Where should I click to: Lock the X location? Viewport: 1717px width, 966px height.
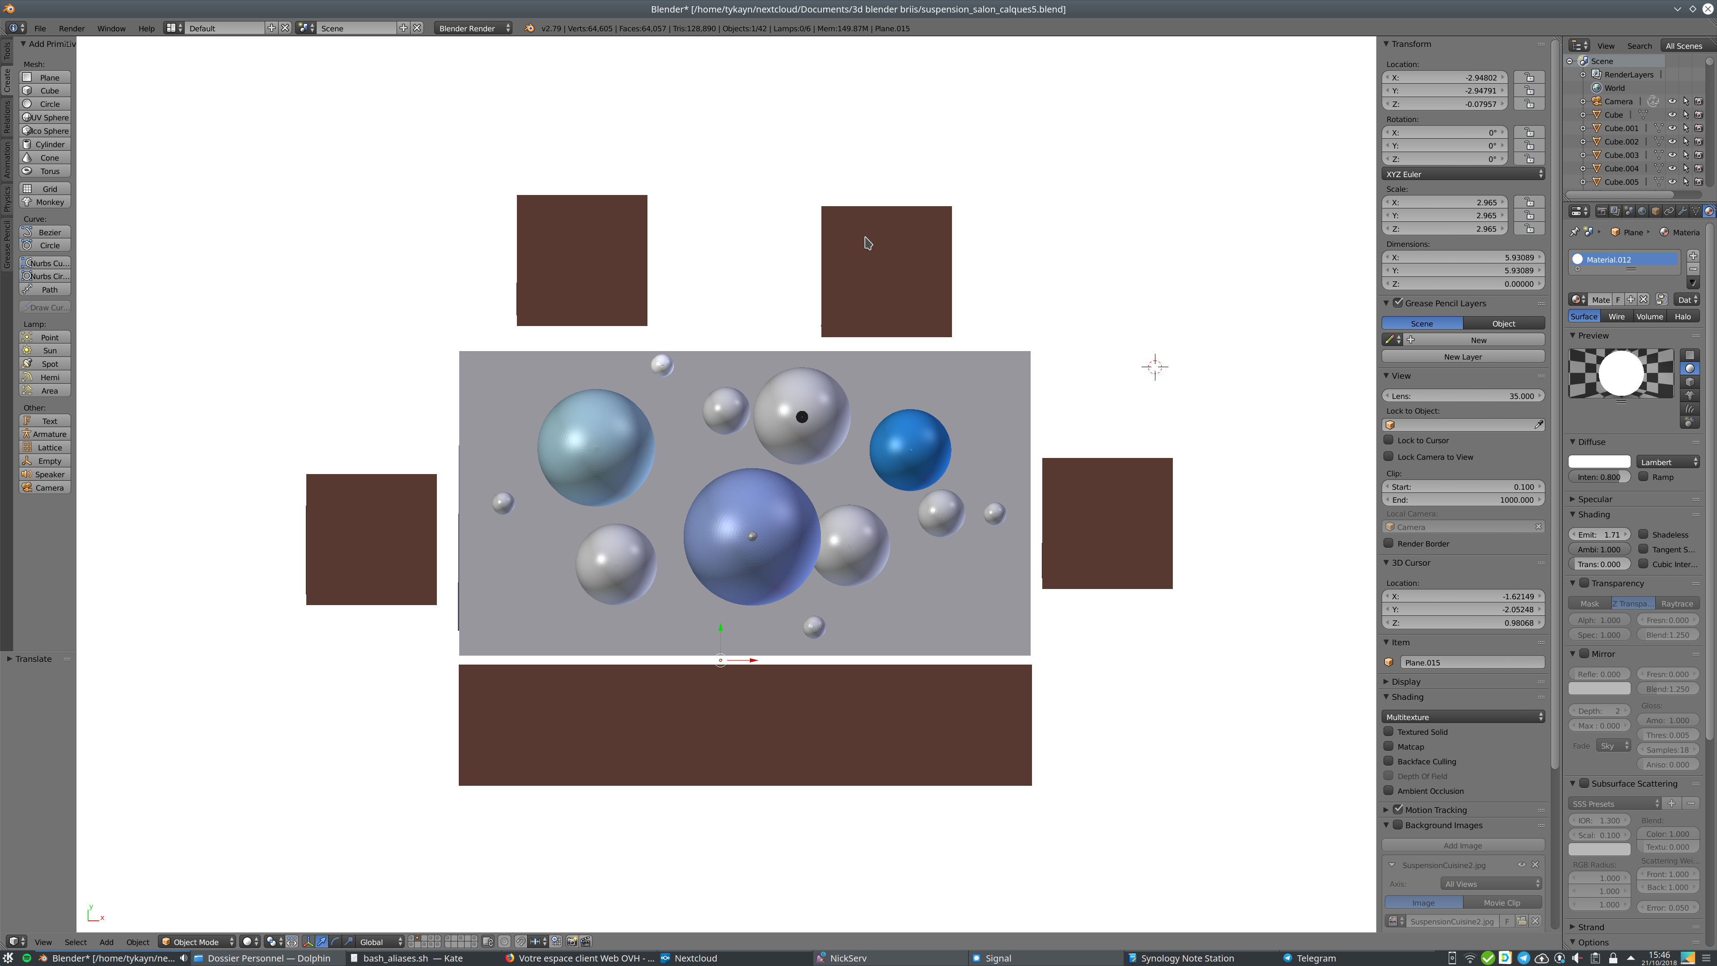[x=1530, y=77]
